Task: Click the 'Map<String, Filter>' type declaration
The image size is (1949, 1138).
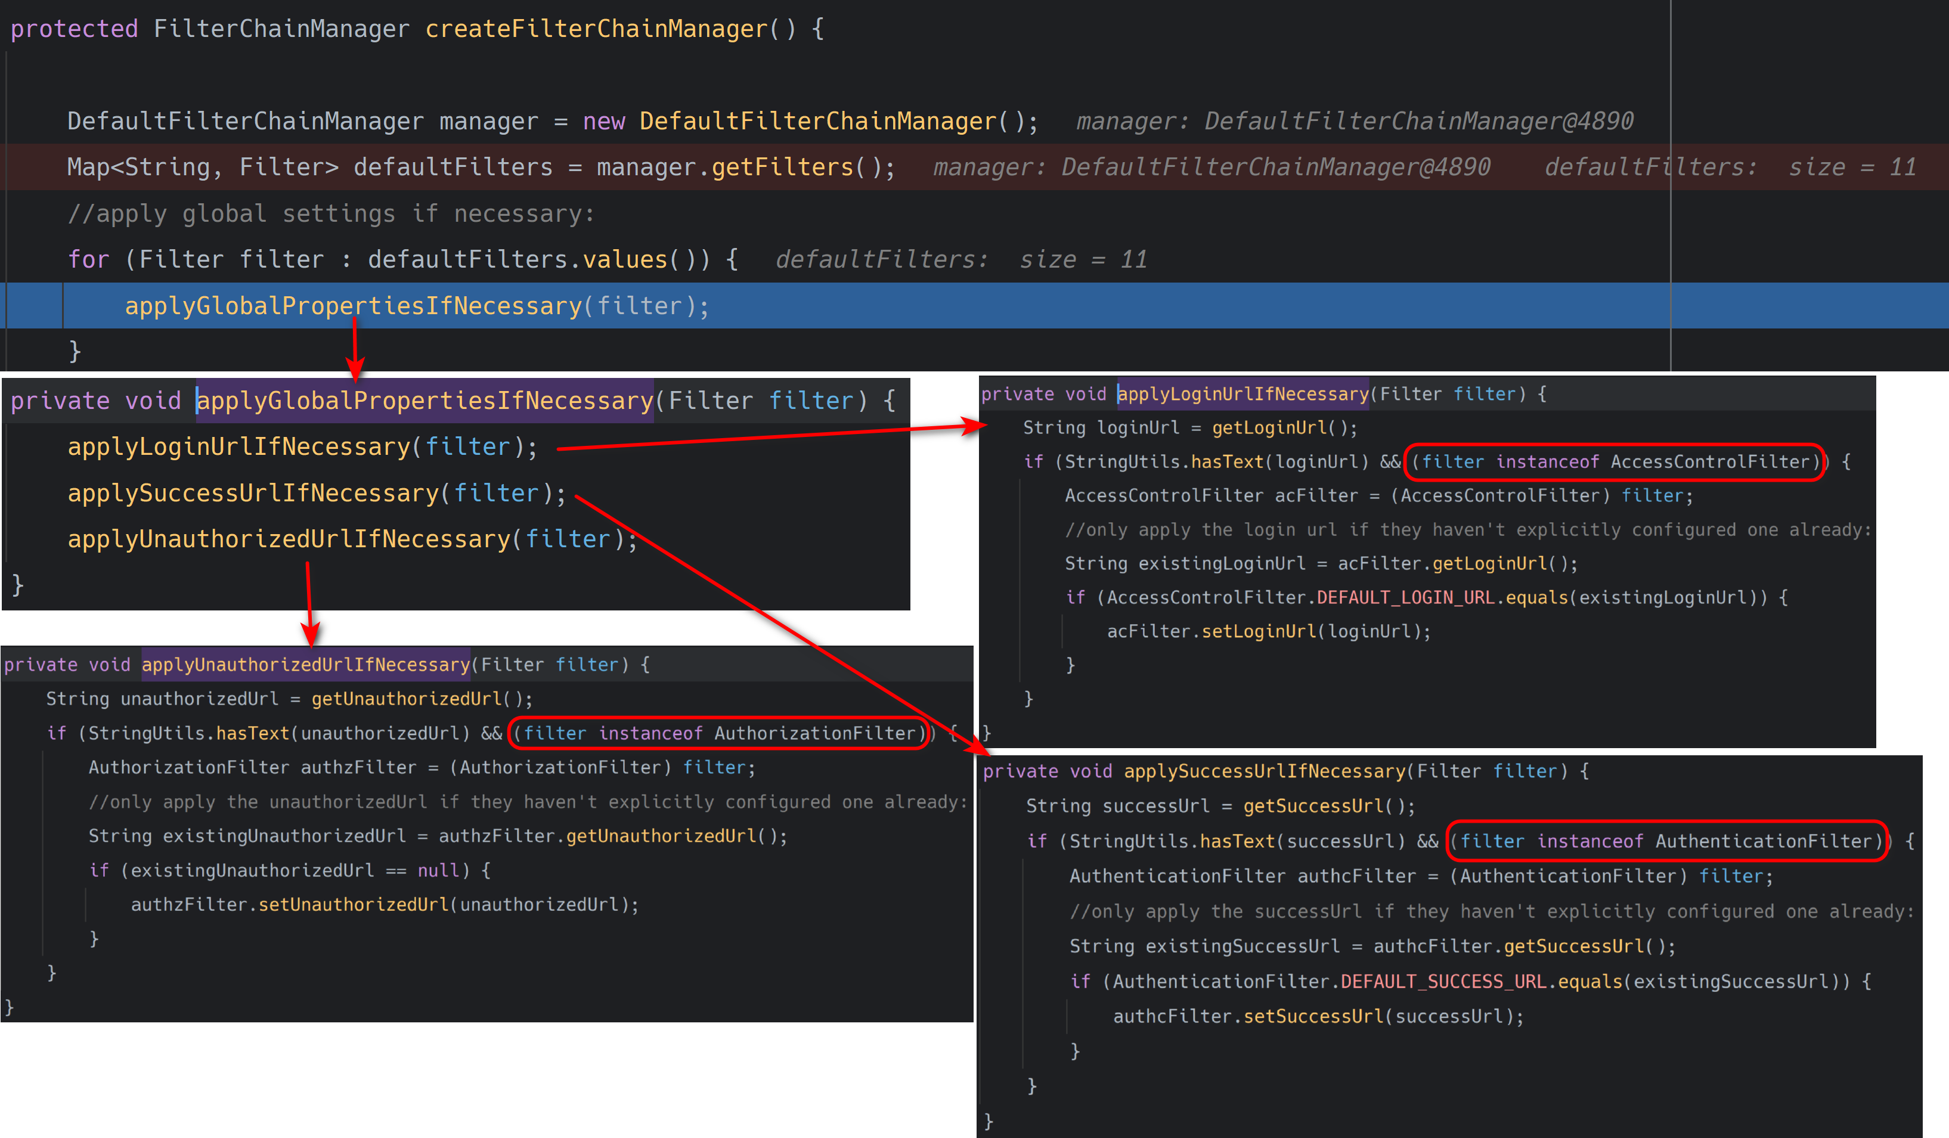Action: point(203,167)
